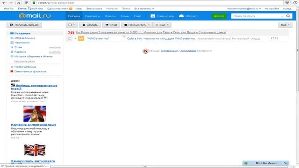Click the @mail.ru logo

tap(35, 16)
